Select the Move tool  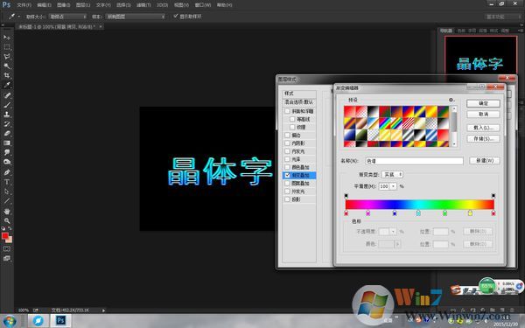[7, 38]
